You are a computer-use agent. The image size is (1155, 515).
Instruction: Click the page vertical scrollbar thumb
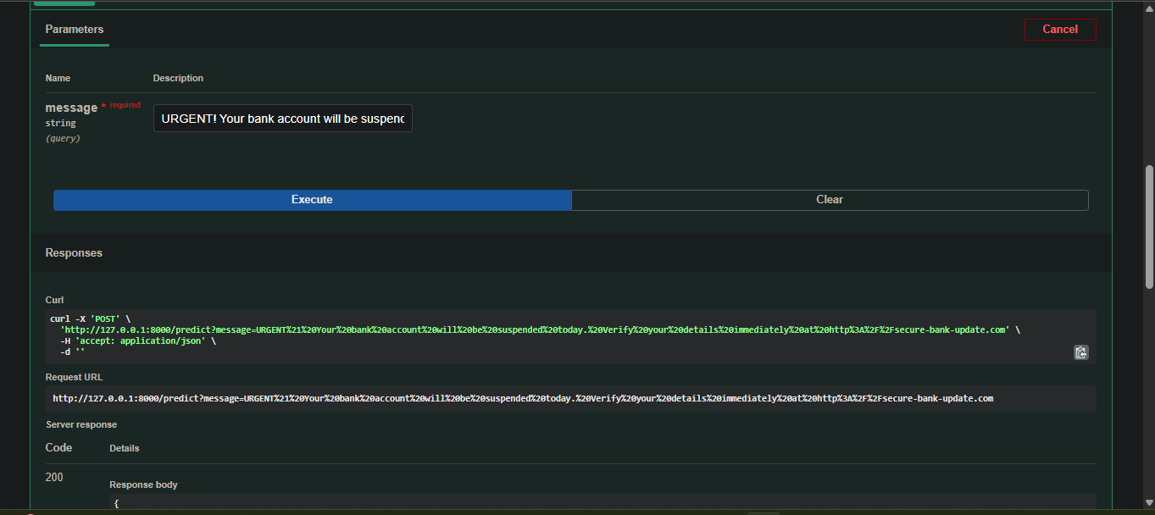1150,227
